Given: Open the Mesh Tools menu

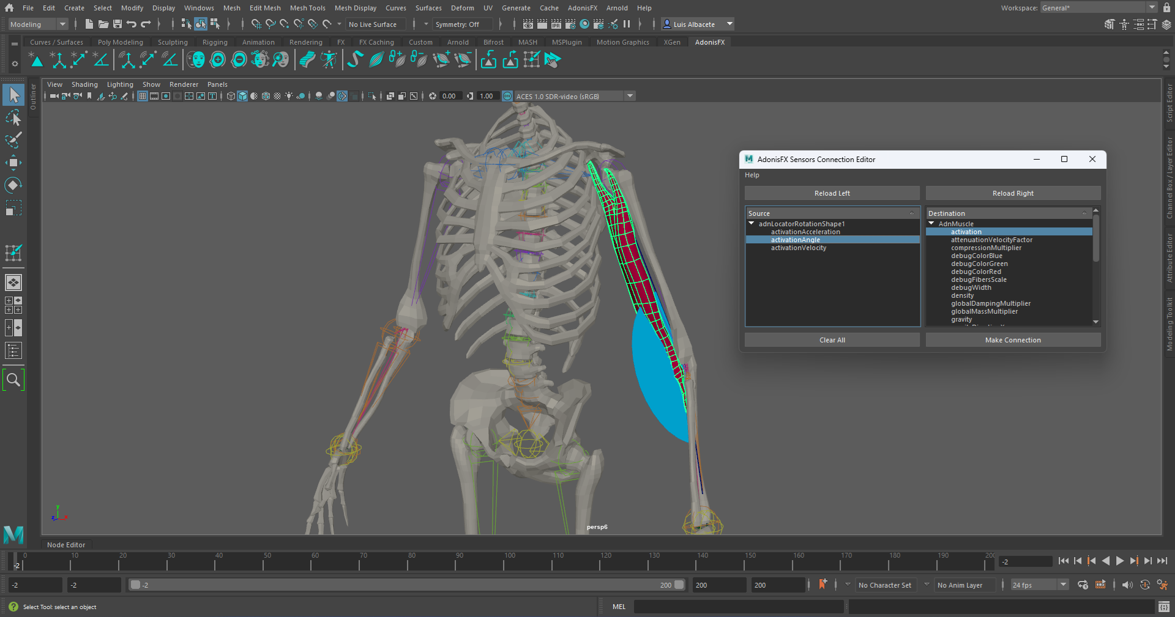Looking at the screenshot, I should pos(307,8).
